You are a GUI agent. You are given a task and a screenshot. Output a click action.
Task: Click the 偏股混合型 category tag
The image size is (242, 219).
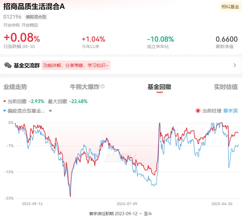point(36,17)
